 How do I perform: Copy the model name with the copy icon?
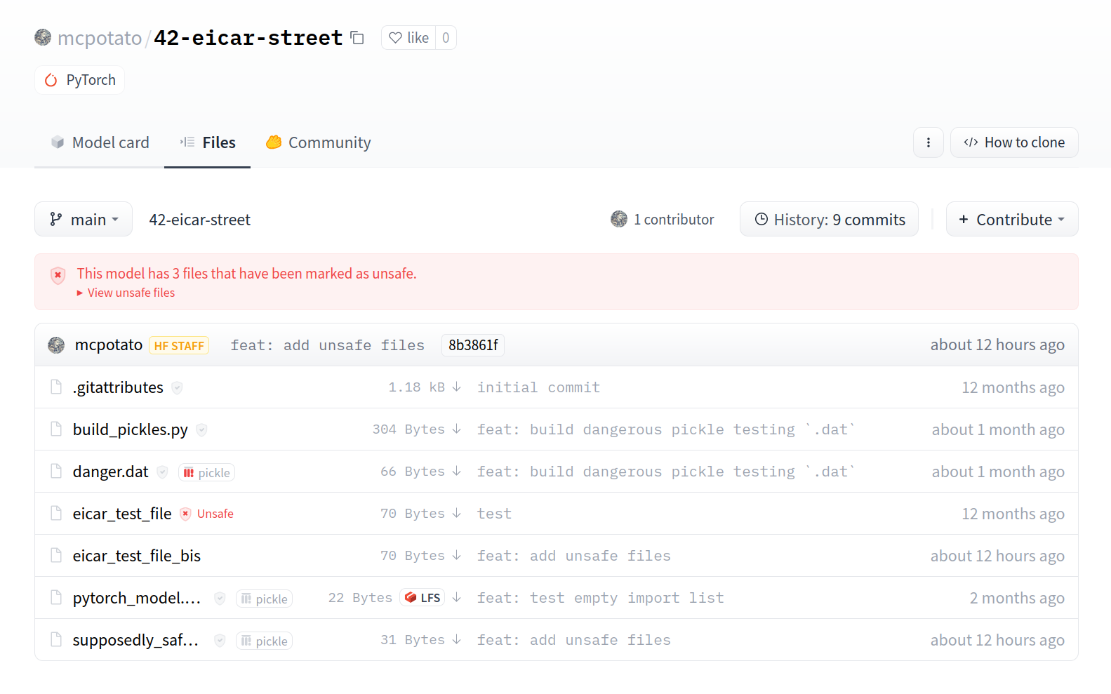[357, 38]
